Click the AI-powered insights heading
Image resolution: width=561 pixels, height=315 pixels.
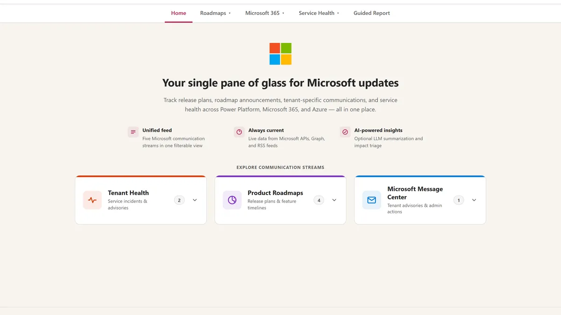378,130
